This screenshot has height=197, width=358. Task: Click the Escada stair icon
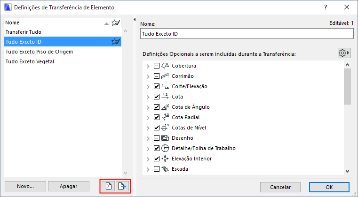[165, 169]
